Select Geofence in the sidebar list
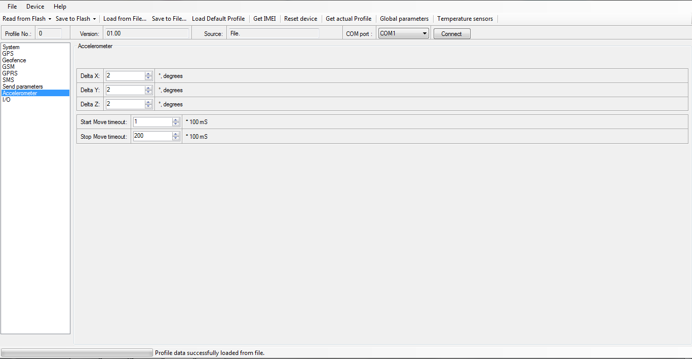This screenshot has width=692, height=359. click(14, 60)
